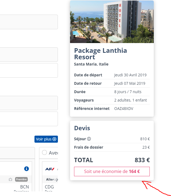
Task: Click the luggage icon beside Première
Action: coord(11,179)
